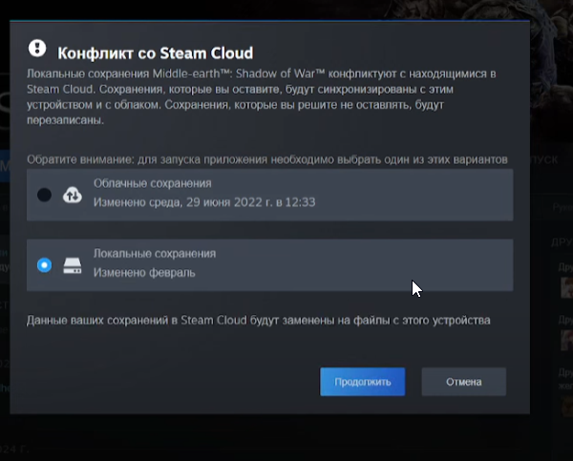
Task: Click the 'Конфликт со Steam Cloud' title
Action: pos(156,53)
